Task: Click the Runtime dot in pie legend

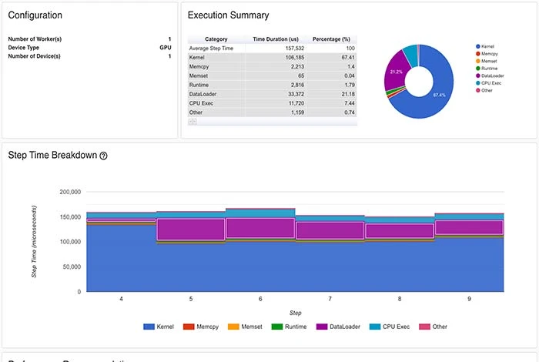Action: 478,69
